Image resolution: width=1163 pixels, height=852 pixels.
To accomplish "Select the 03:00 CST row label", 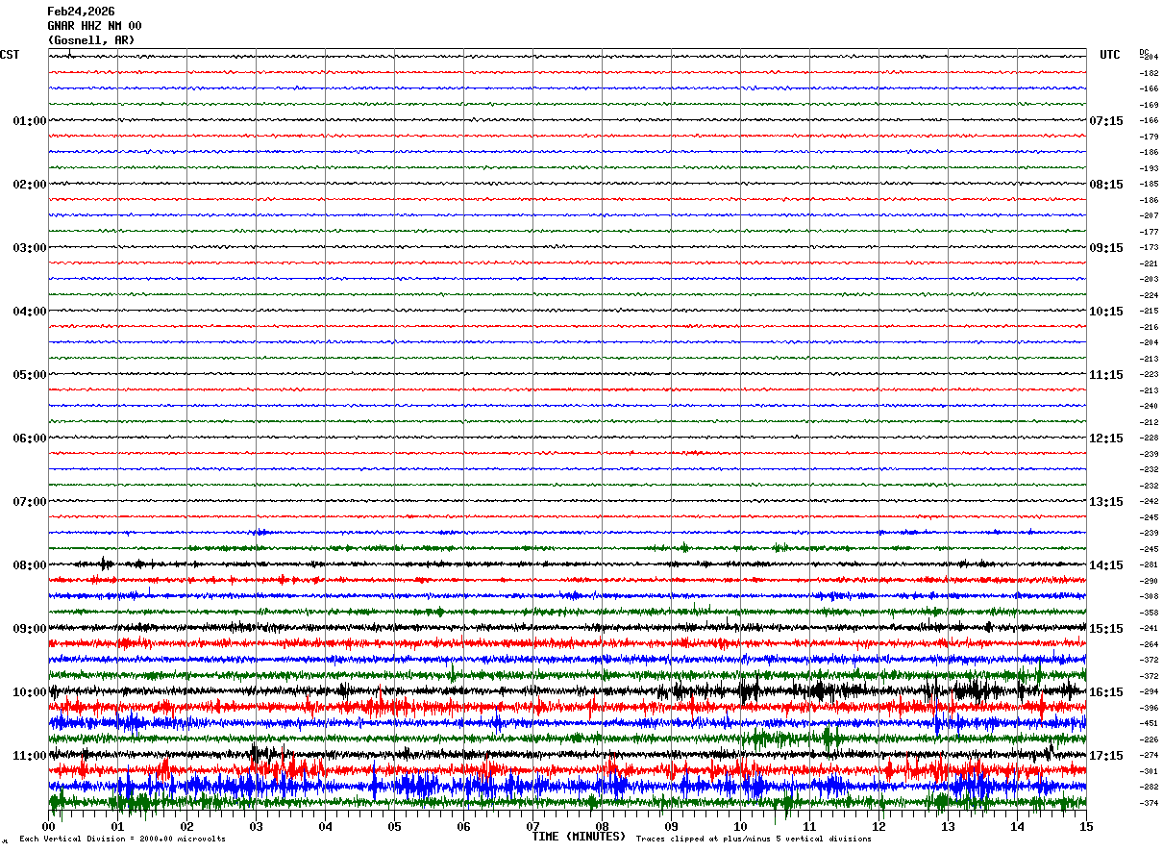I will point(30,248).
